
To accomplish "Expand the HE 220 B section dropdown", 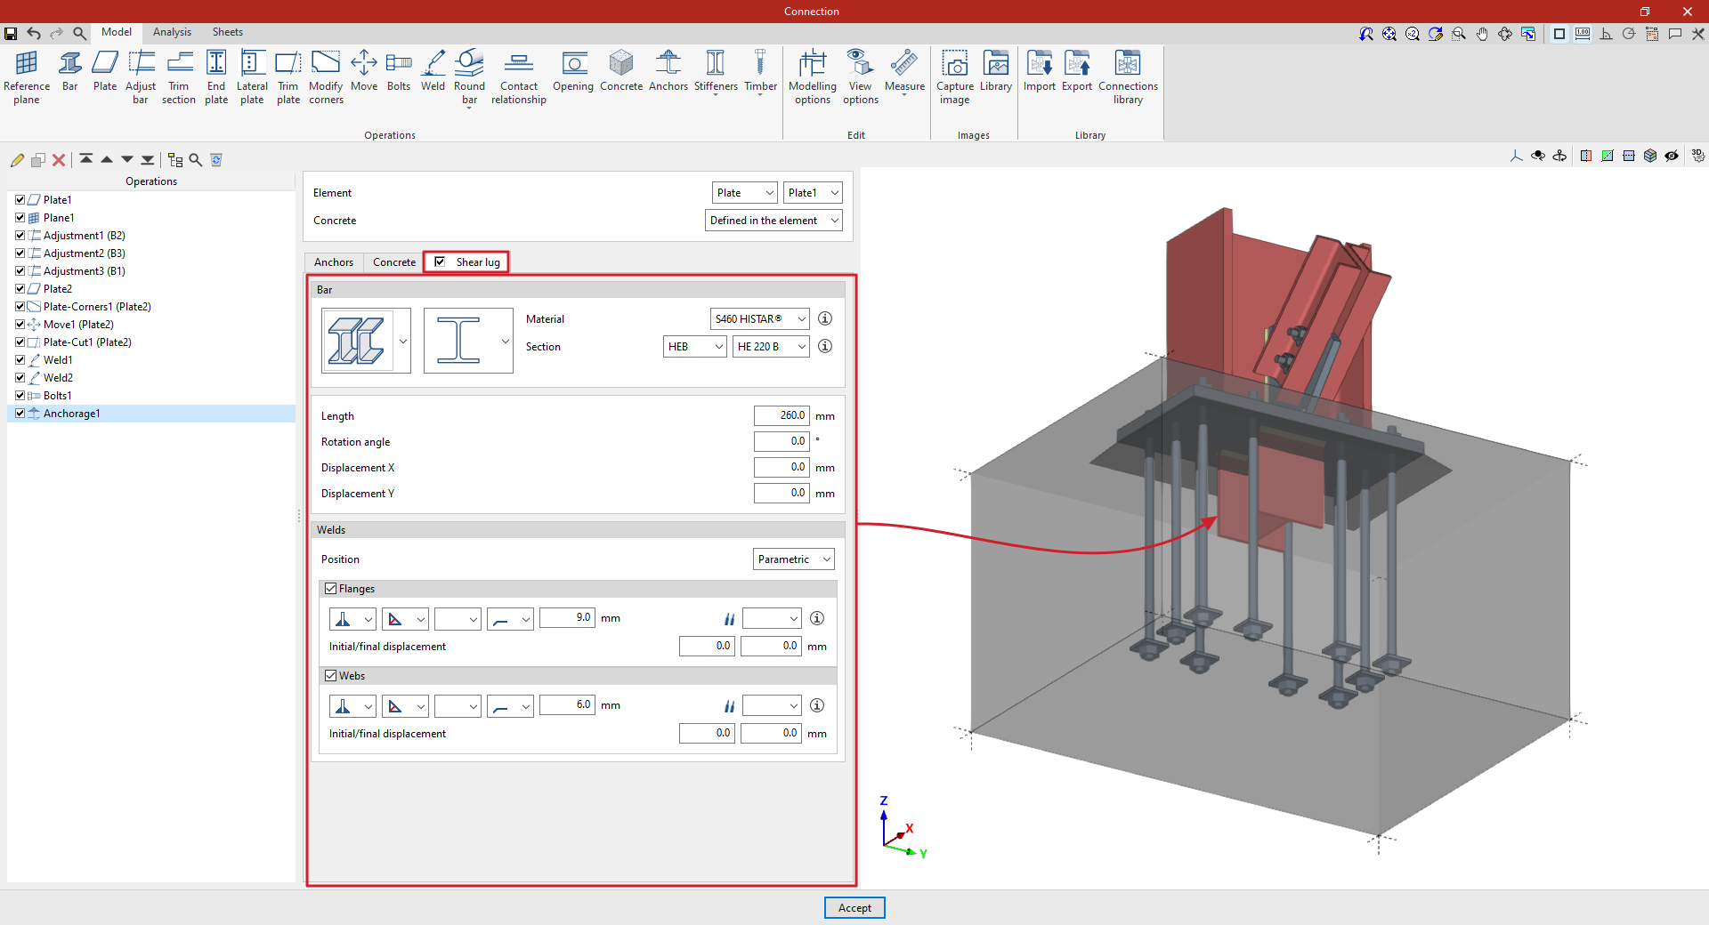I will [770, 347].
